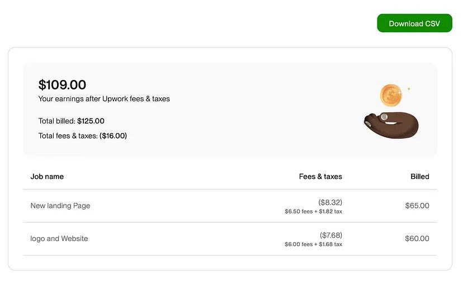
Task: Click the ($7.68) fees amount
Action: click(x=330, y=235)
